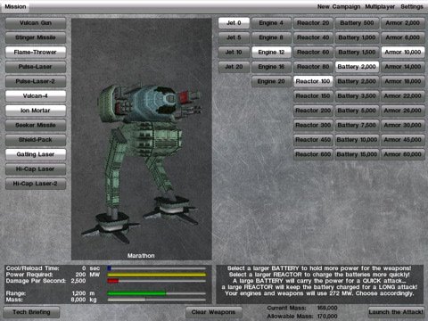Screen dimensions: 428x321
Task: Set Battery 7,500
Action: (x=357, y=125)
